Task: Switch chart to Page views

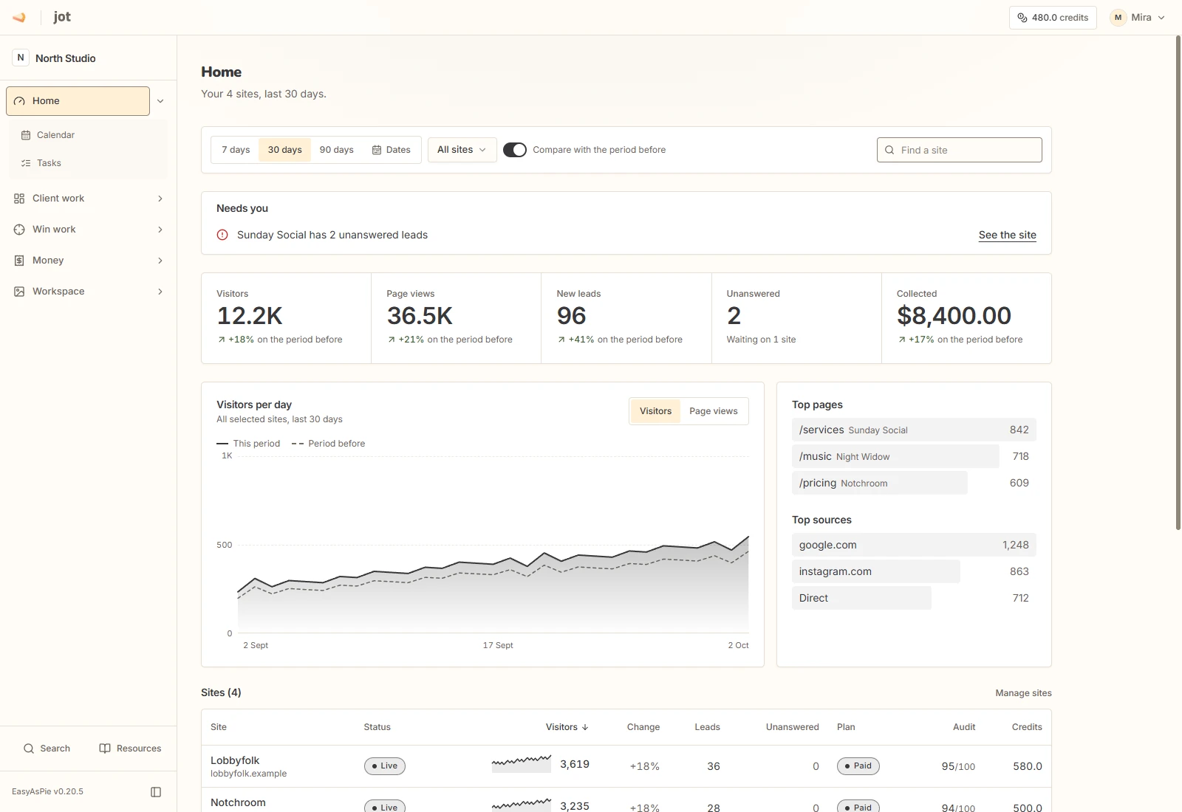Action: 714,411
